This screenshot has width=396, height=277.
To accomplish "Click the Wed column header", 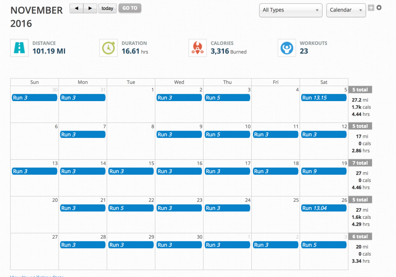I will 179,82.
